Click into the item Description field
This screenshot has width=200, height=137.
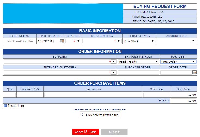[93, 95]
